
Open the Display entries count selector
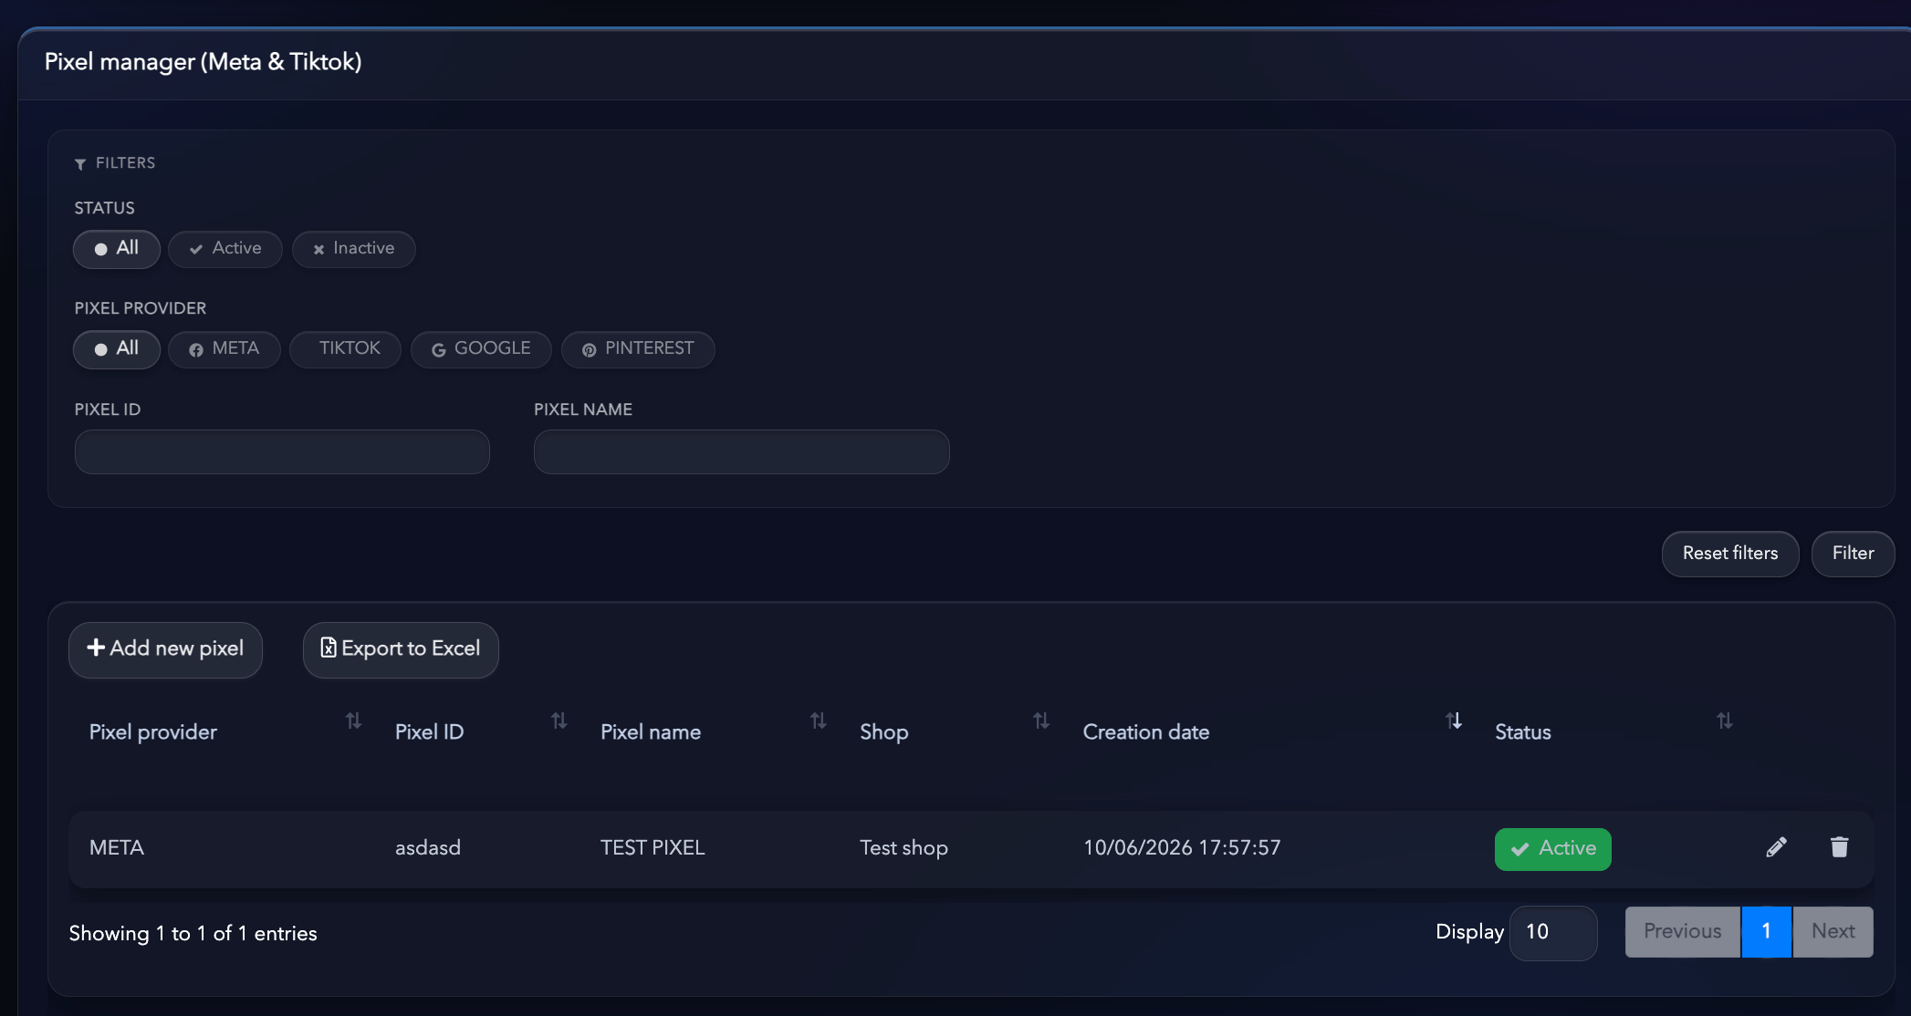[1553, 932]
